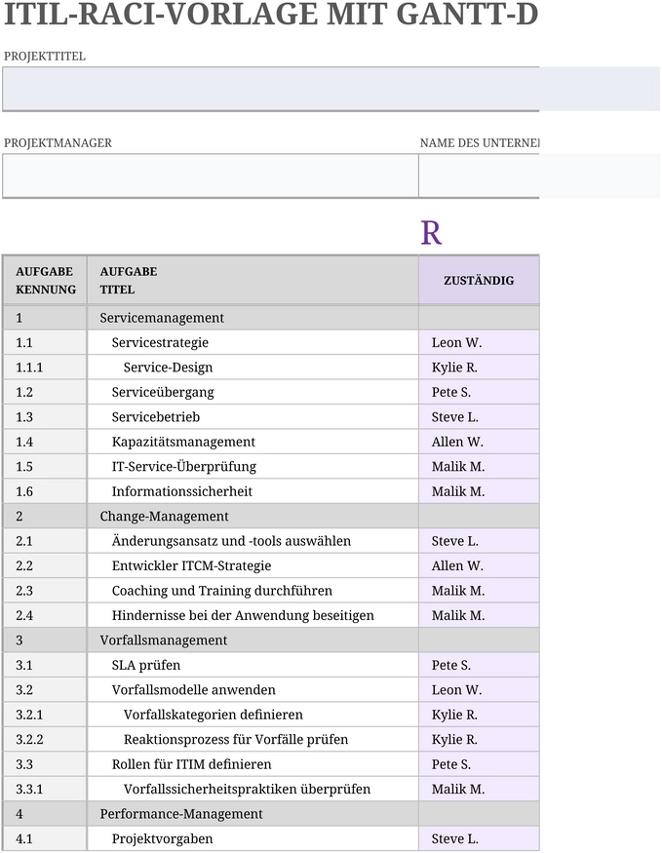The width and height of the screenshot is (662, 853).
Task: Click 'Änderungsansatz und -tools auswählen' cell
Action: [x=253, y=541]
